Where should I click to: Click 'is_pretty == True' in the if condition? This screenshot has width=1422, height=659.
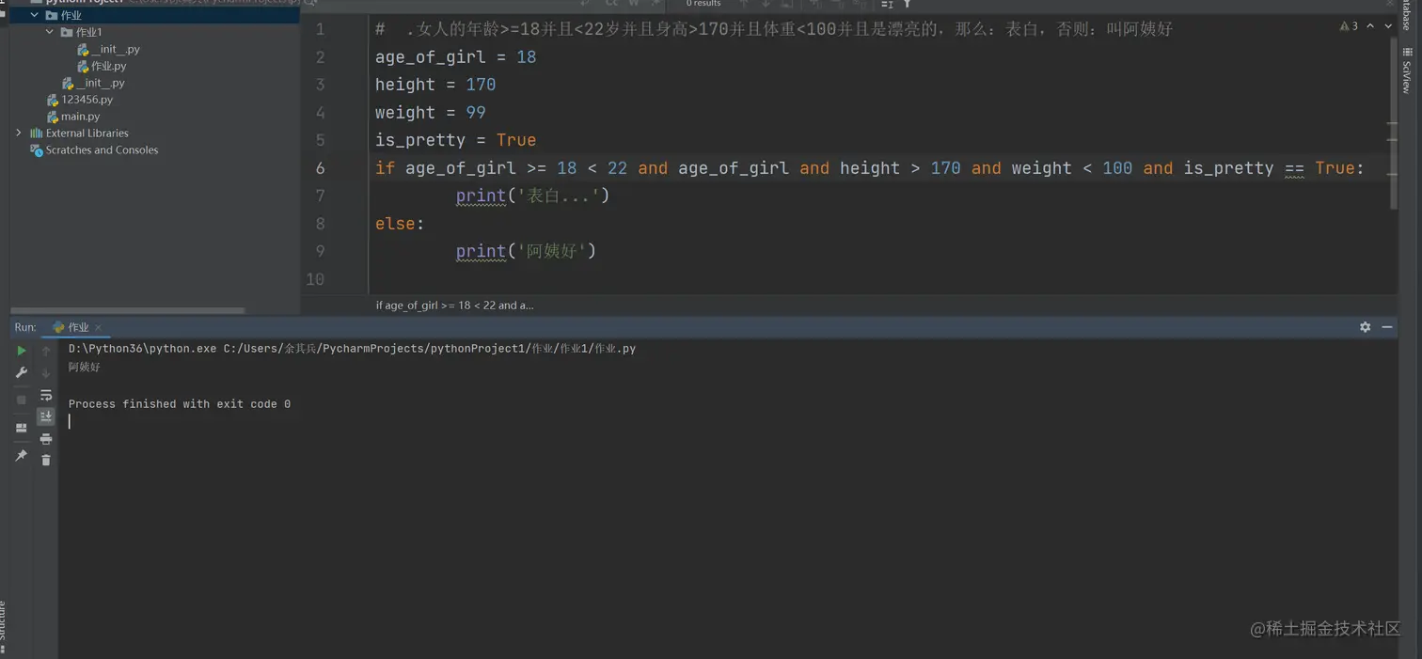tap(1269, 168)
